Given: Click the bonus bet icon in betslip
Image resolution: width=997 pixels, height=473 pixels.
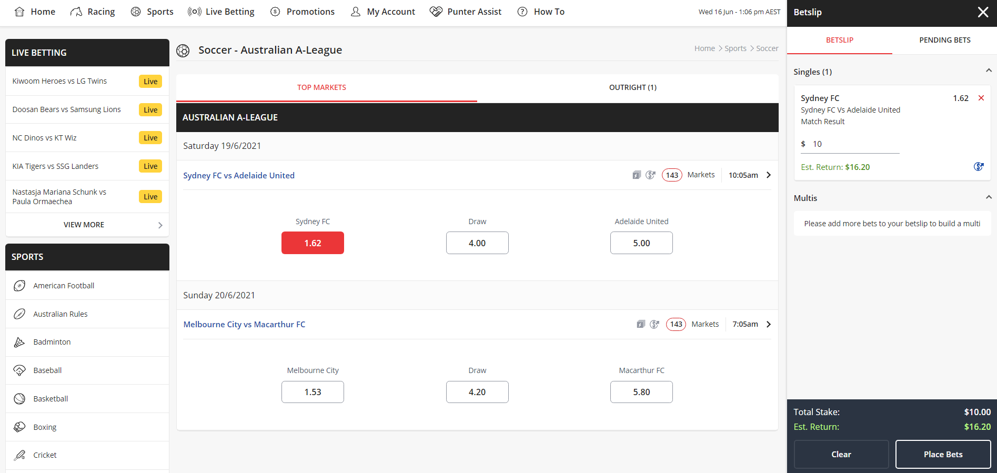Looking at the screenshot, I should pos(979,167).
